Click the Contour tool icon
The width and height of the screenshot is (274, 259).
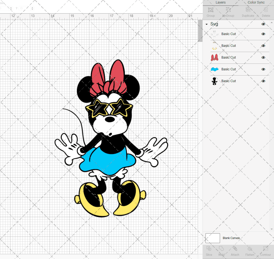(266, 249)
